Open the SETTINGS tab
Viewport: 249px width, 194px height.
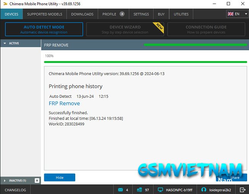point(141,14)
